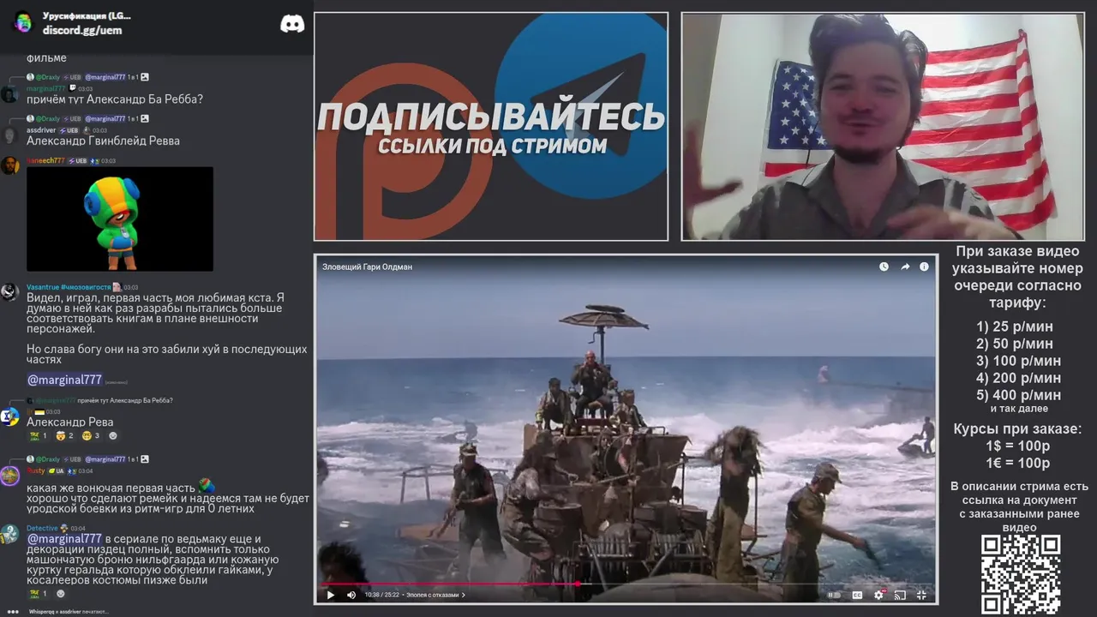Toggle YouTube autoplay switch
1097x617 pixels.
(x=833, y=595)
